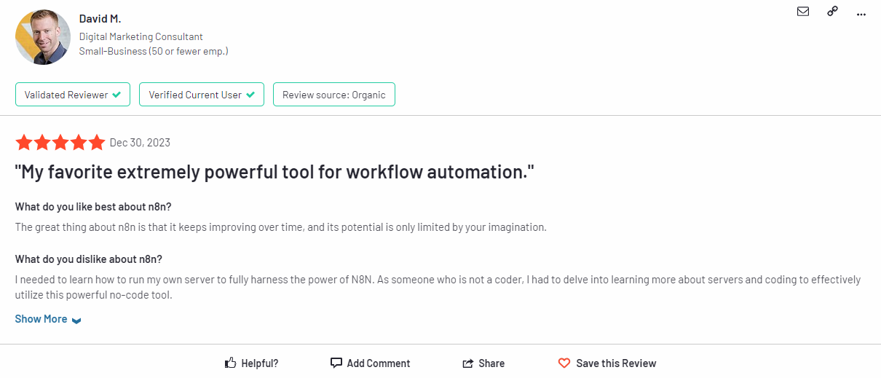Click the reviewer name David M.

[100, 18]
